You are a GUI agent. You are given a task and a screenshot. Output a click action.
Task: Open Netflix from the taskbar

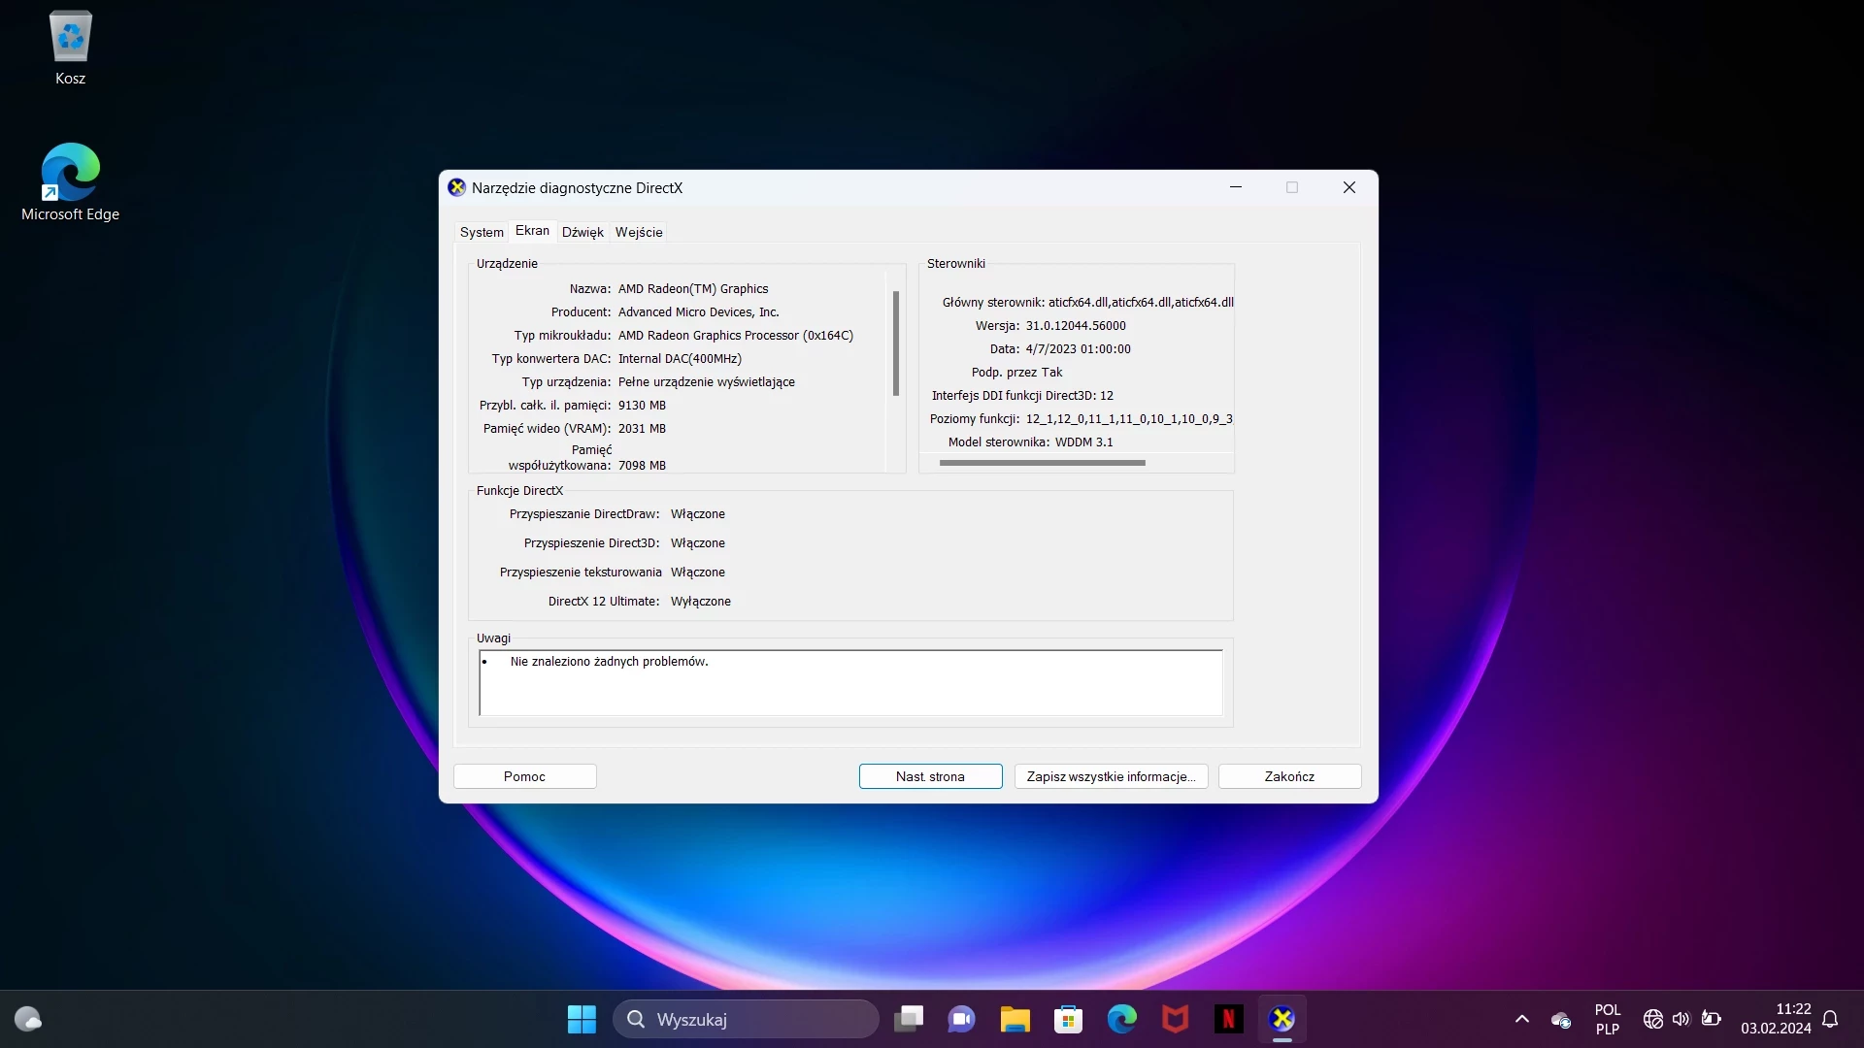coord(1229,1019)
